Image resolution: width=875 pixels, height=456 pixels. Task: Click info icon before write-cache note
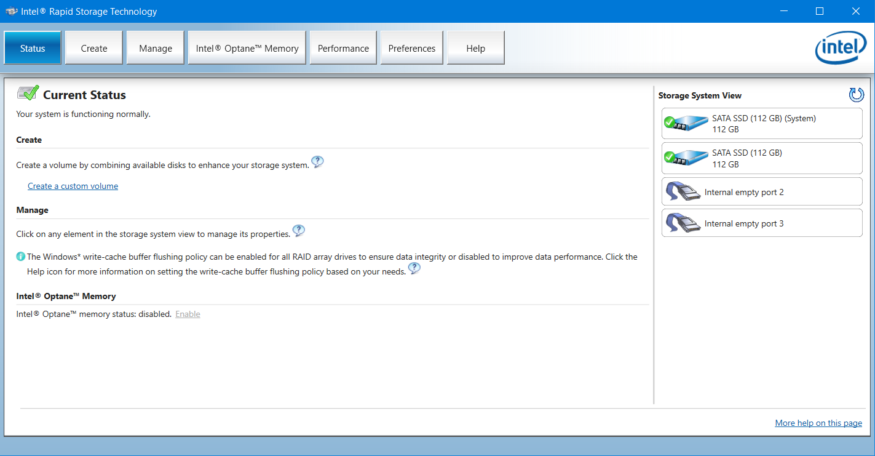coord(20,257)
